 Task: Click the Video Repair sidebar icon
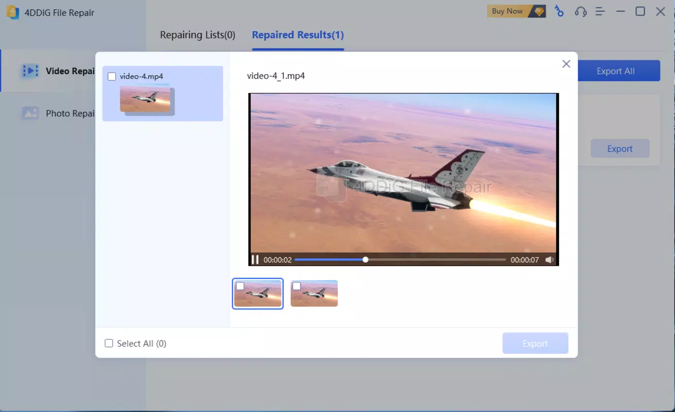(x=30, y=71)
